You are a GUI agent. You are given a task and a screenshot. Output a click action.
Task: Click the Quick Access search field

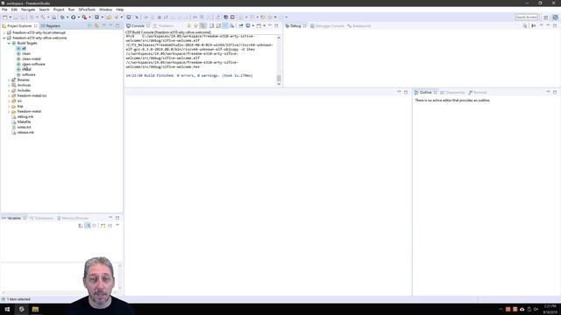[x=526, y=17]
